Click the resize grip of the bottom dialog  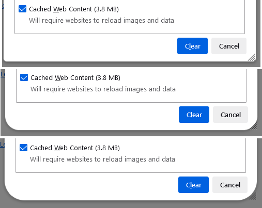pos(253,196)
